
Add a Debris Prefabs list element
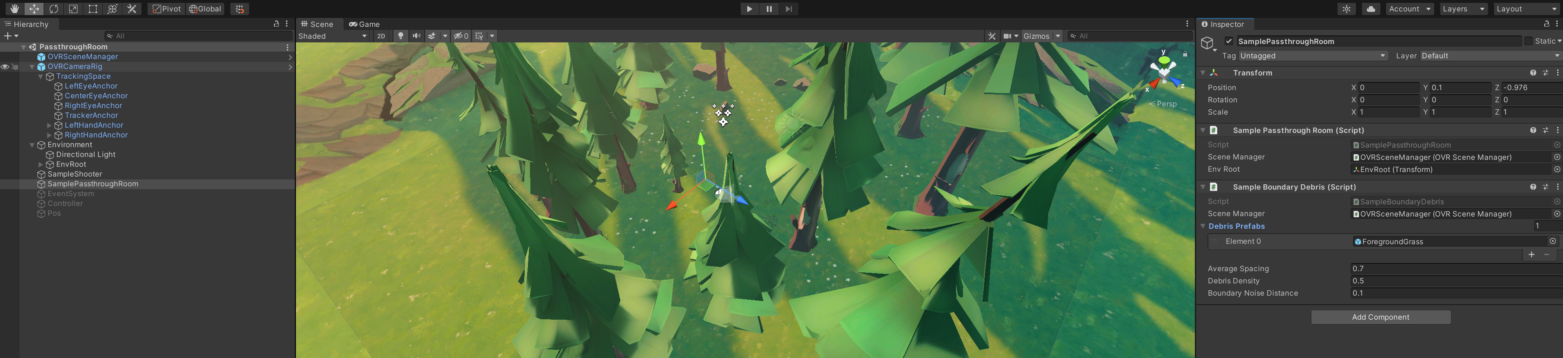tap(1531, 254)
